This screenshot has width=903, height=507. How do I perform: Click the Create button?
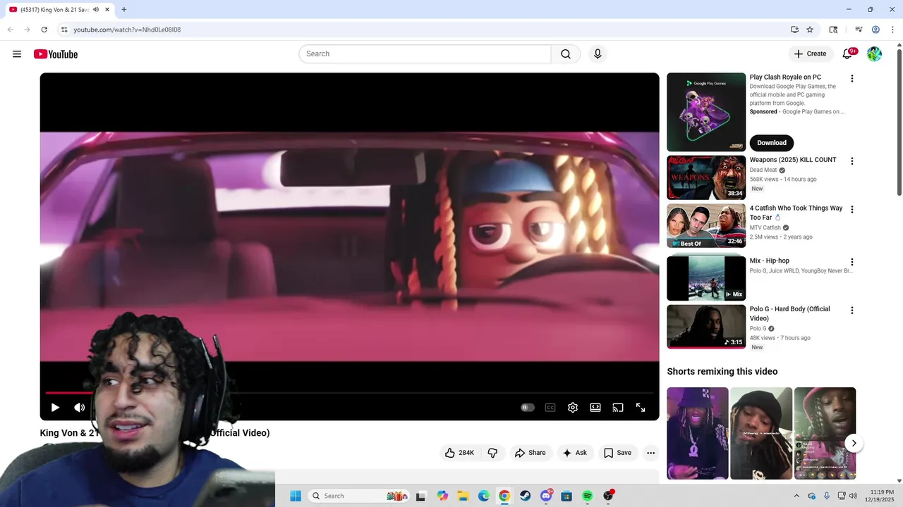point(810,54)
